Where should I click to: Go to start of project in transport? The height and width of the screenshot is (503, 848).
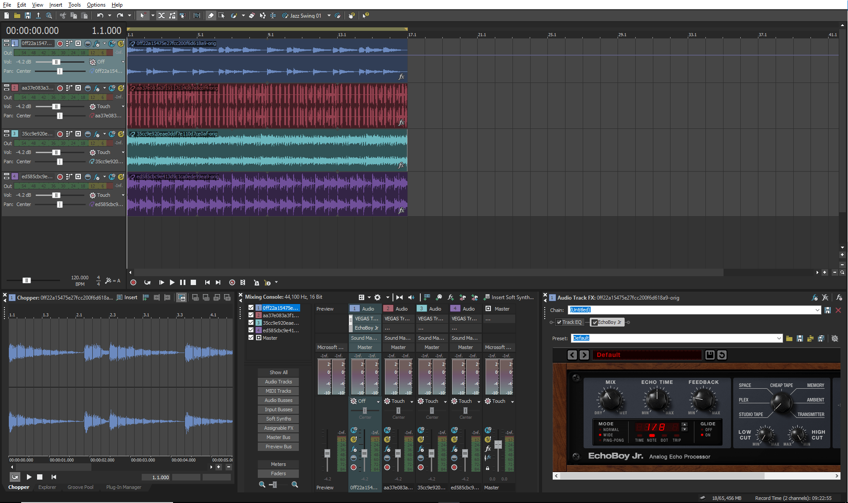click(x=207, y=282)
